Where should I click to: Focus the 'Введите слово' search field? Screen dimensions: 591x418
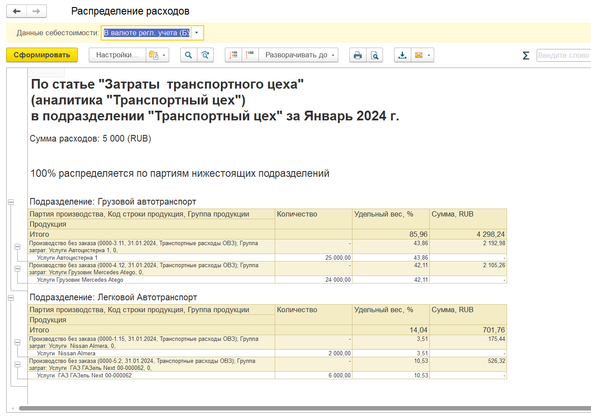coord(564,55)
